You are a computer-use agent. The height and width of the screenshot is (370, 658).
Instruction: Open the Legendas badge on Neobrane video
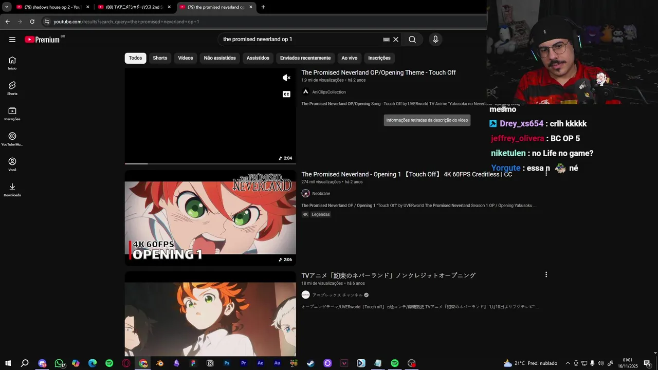(x=321, y=214)
